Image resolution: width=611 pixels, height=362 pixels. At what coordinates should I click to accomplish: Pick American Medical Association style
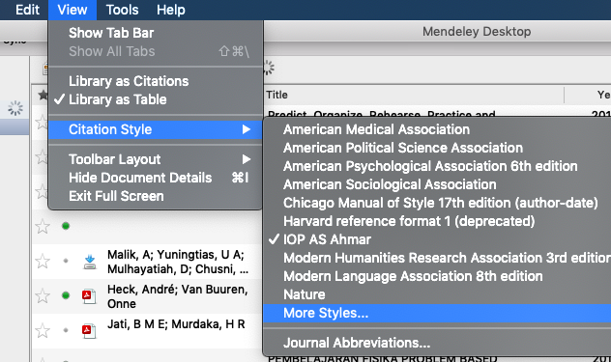click(437, 129)
